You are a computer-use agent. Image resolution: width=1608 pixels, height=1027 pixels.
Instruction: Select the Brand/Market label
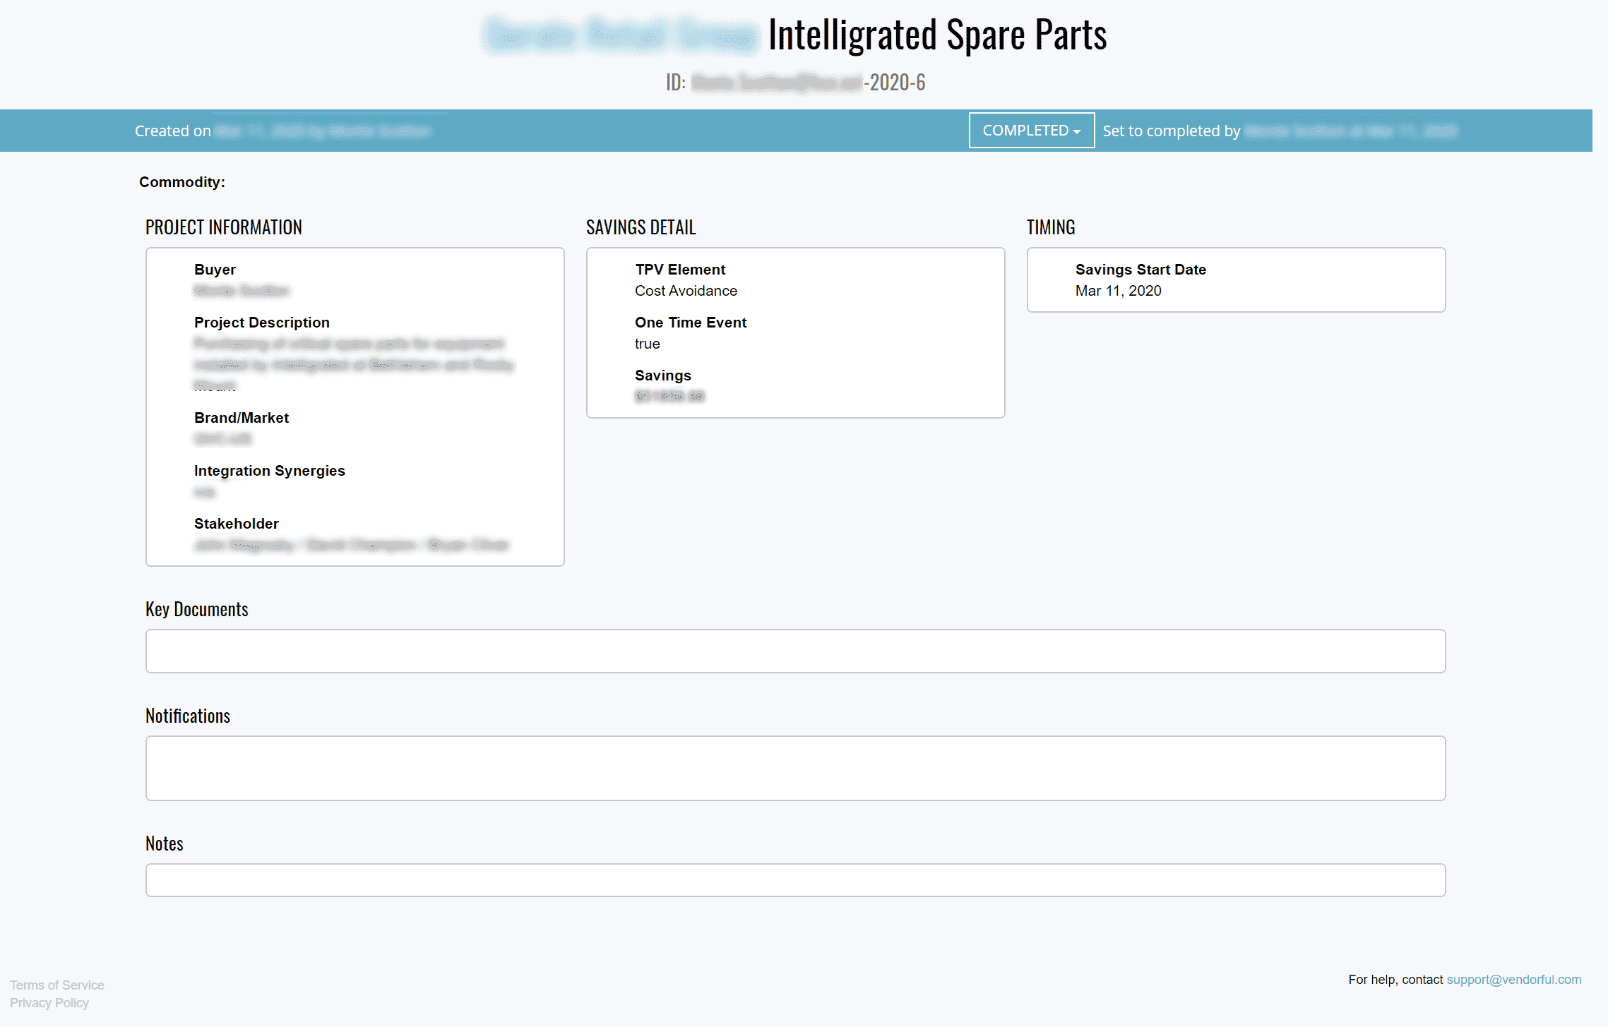pos(242,418)
